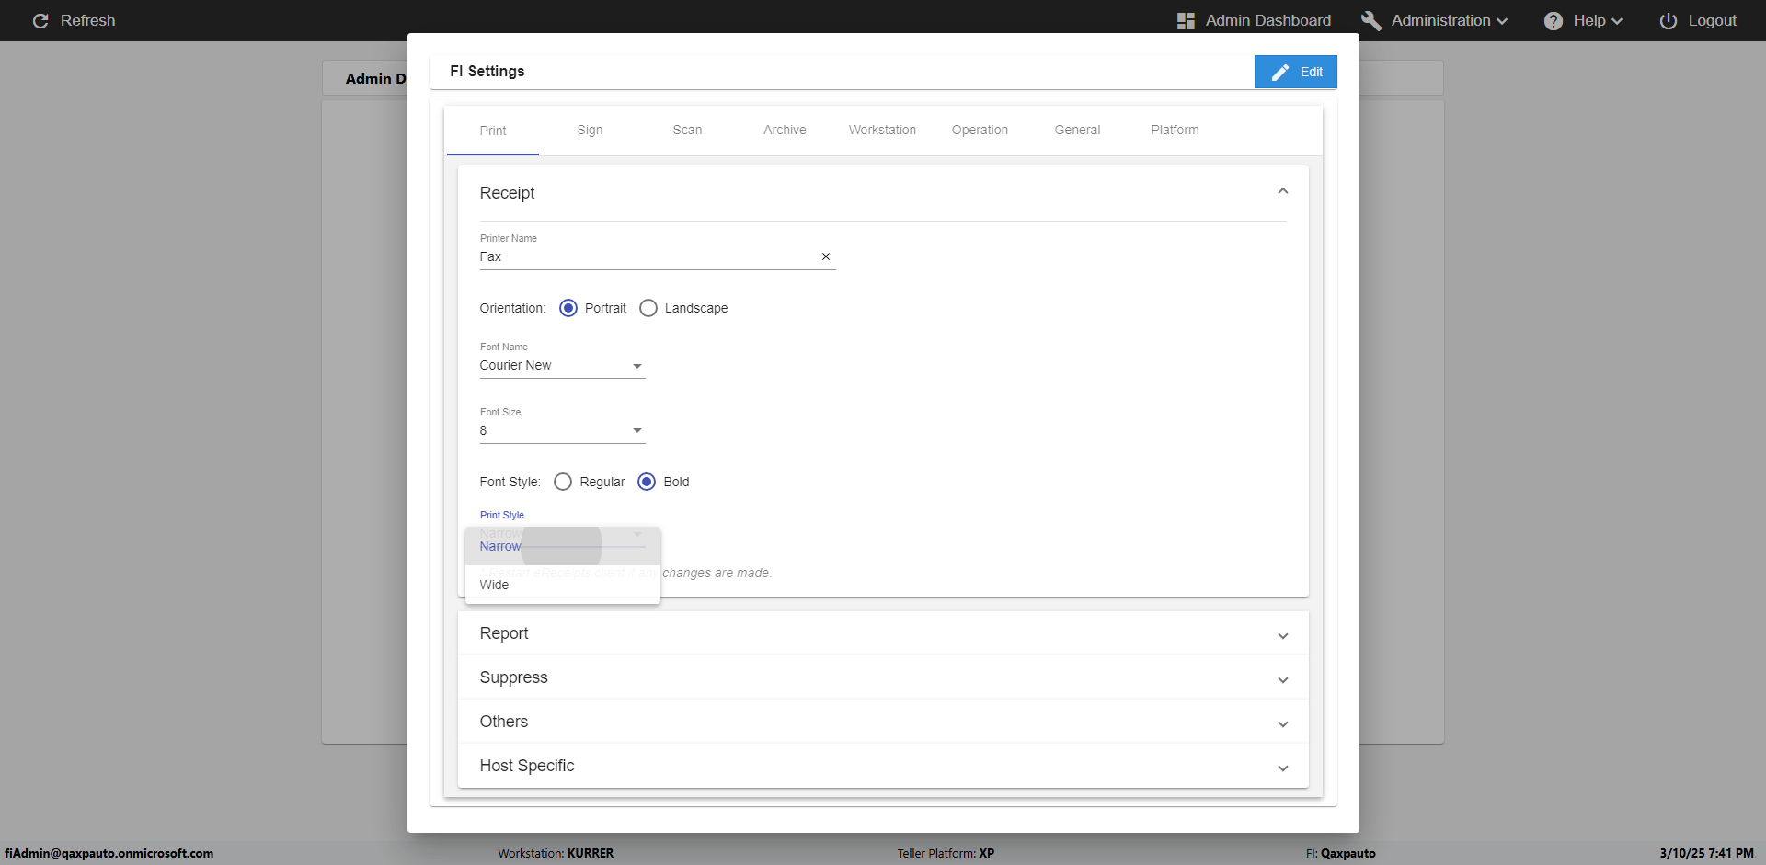Click the Logout power icon

pyautogui.click(x=1668, y=20)
